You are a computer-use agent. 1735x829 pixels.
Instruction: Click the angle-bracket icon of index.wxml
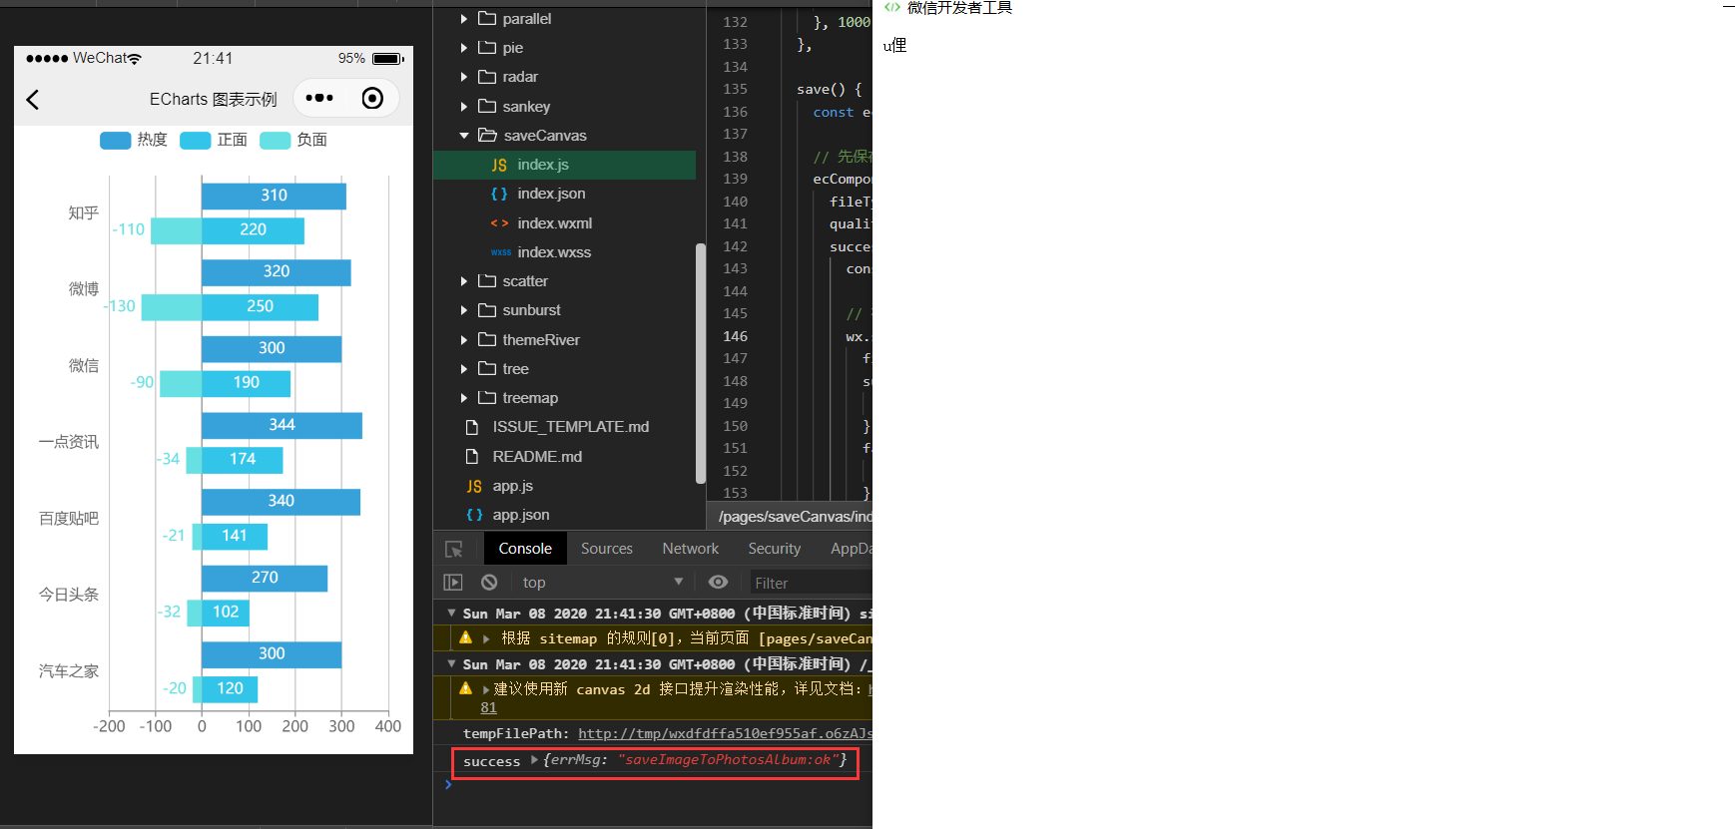click(499, 223)
